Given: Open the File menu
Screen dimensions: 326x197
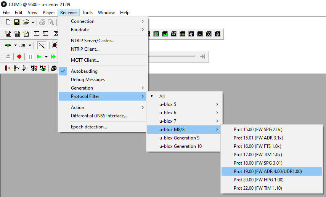Looking at the screenshot, I should point(6,13).
